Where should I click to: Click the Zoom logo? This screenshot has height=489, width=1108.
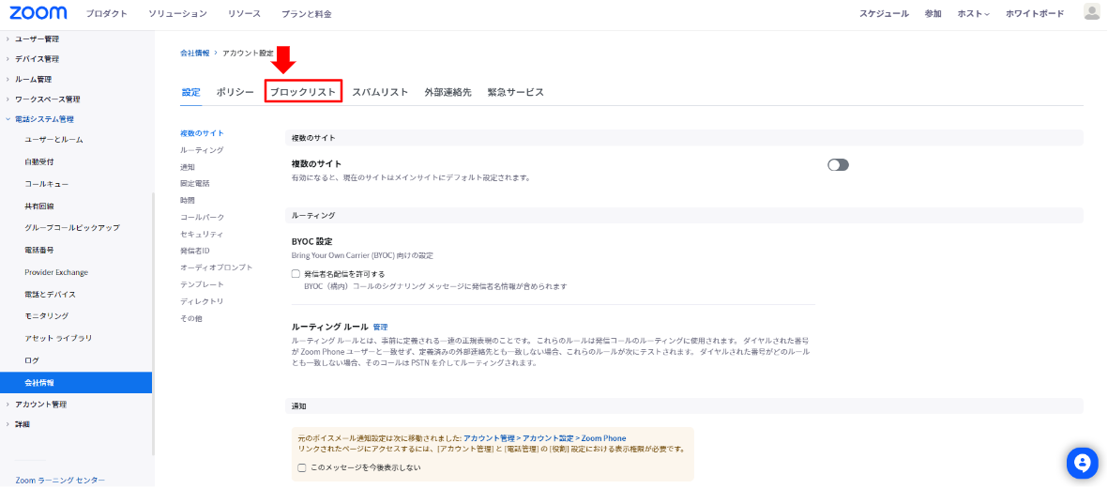(38, 13)
